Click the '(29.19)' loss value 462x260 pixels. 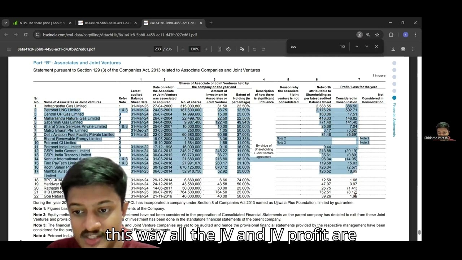coord(351,151)
